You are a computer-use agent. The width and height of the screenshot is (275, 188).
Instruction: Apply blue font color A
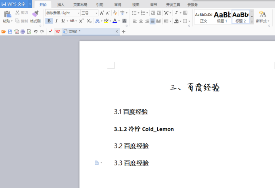coord(115,21)
